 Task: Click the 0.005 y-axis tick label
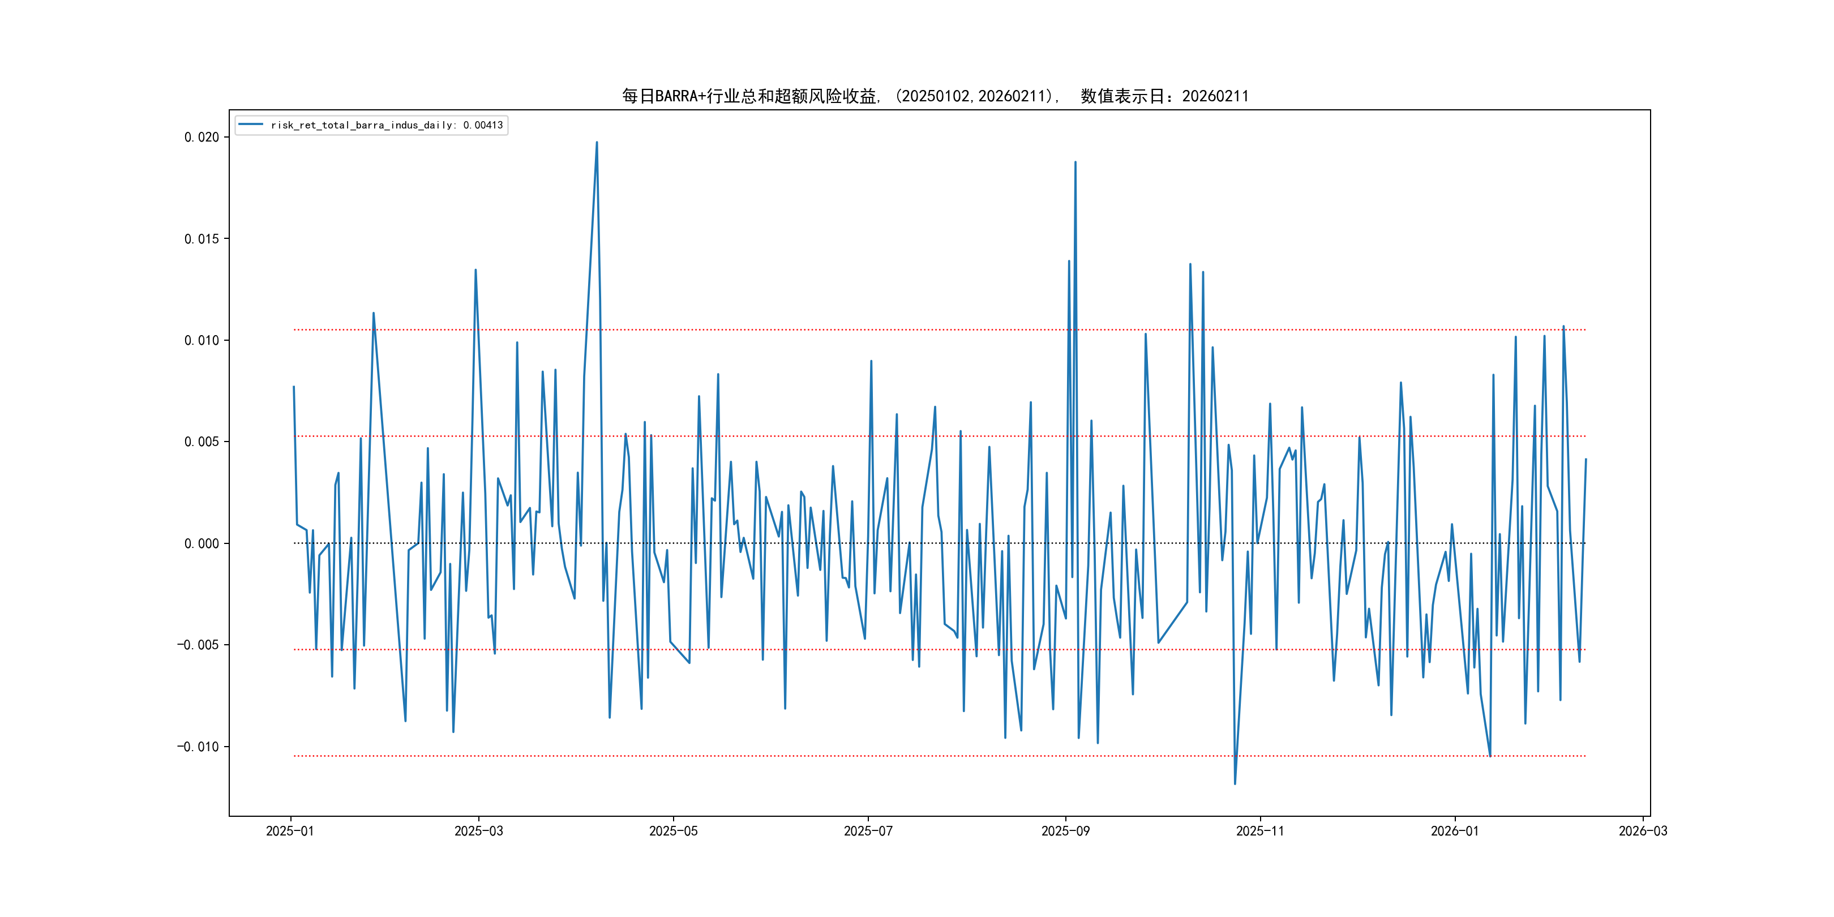(x=202, y=442)
